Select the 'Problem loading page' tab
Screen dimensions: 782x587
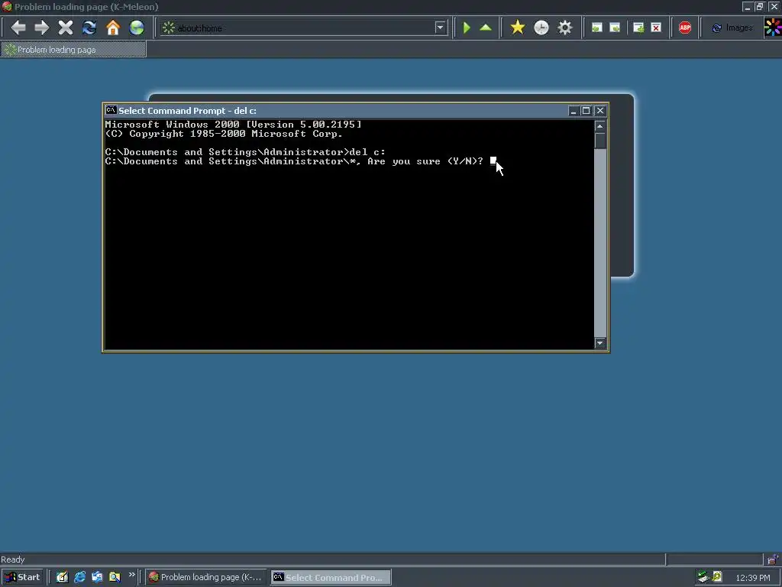click(73, 50)
